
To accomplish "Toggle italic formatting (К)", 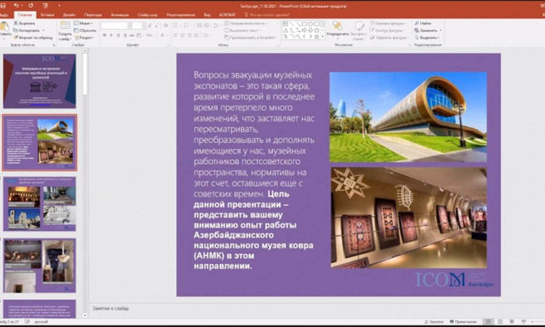I will coord(111,36).
